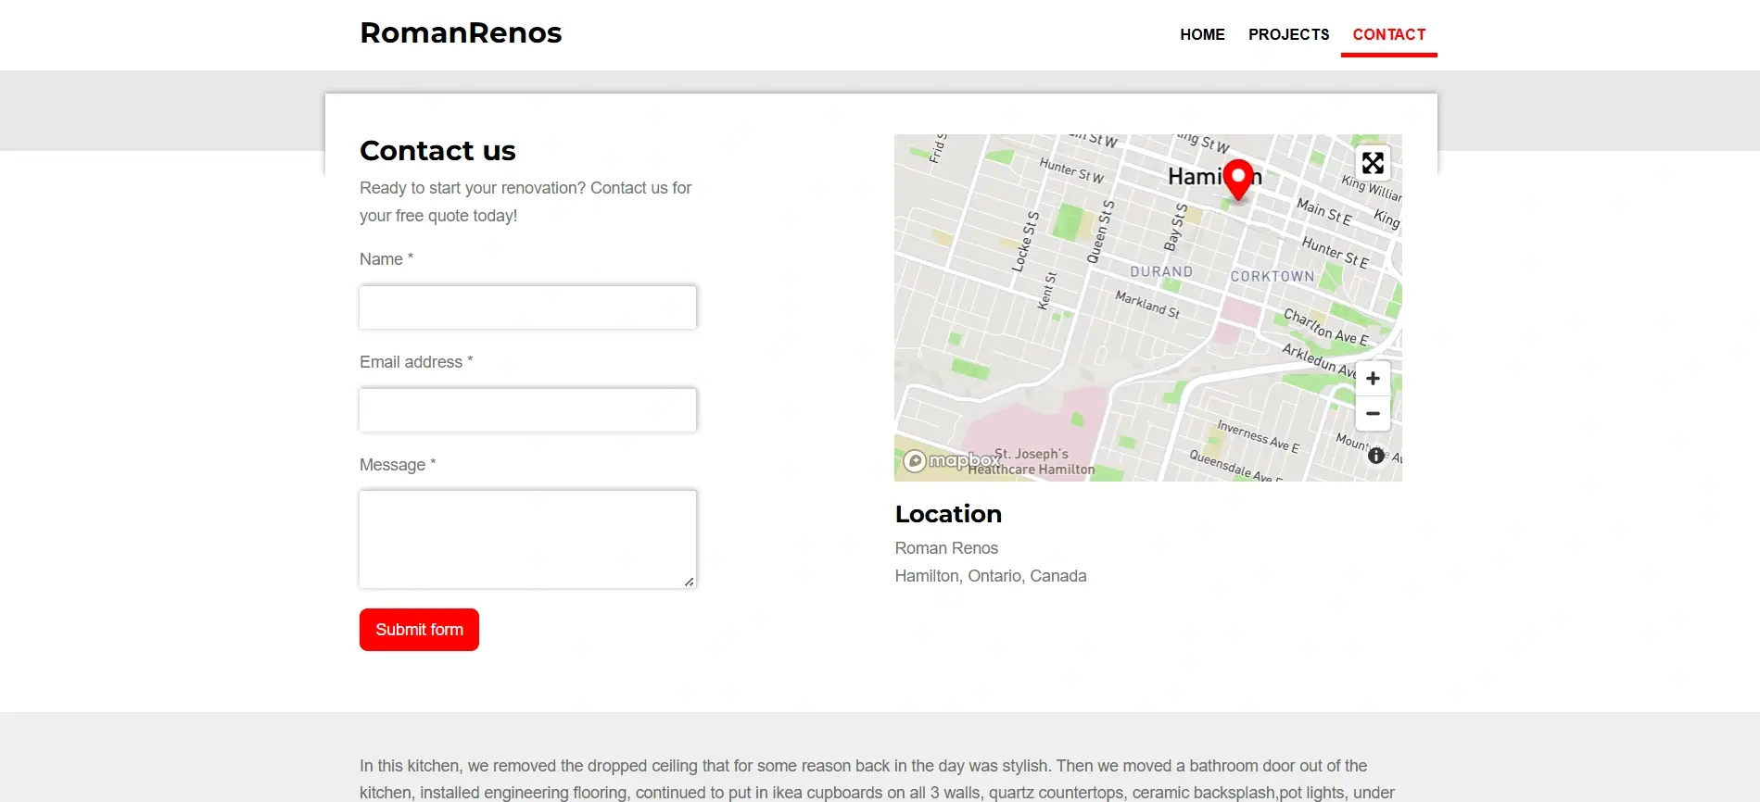Focus the Email address field
The height and width of the screenshot is (802, 1760).
[527, 410]
